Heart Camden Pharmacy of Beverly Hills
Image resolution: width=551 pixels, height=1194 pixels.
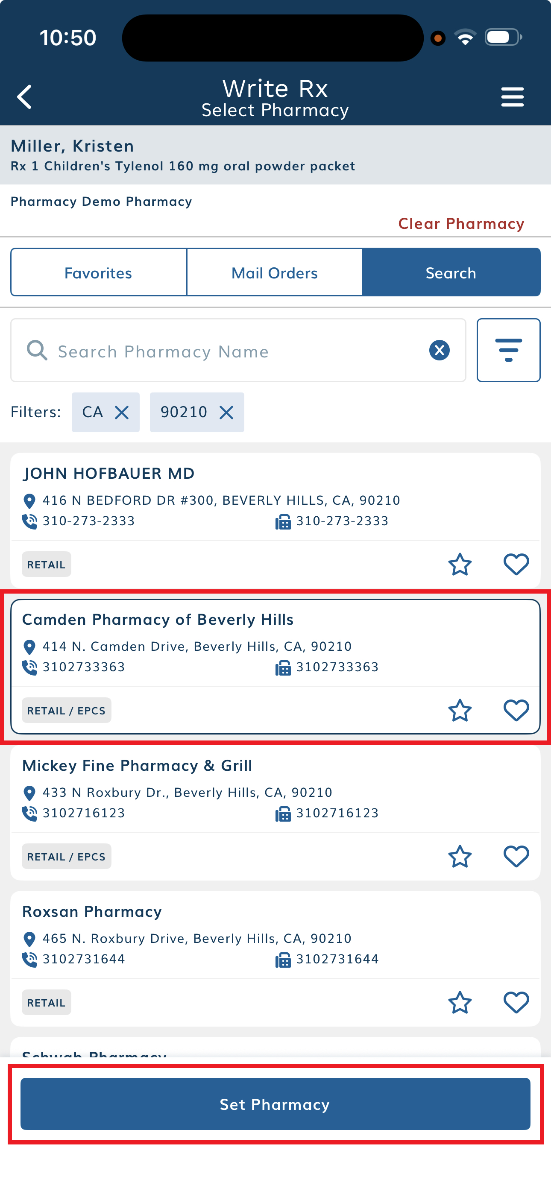(x=516, y=710)
